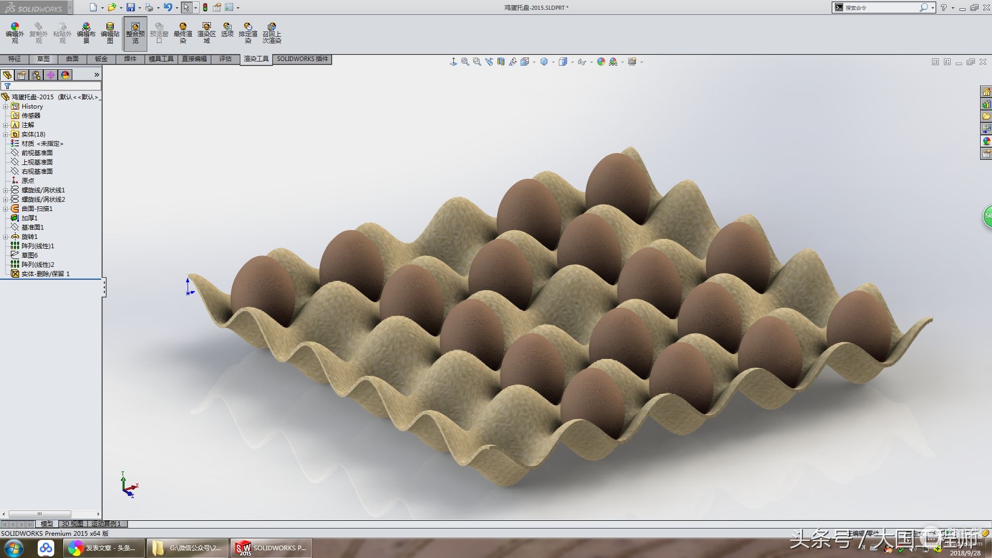
Task: Select 实体-删除/保留 1 feature
Action: 45,274
